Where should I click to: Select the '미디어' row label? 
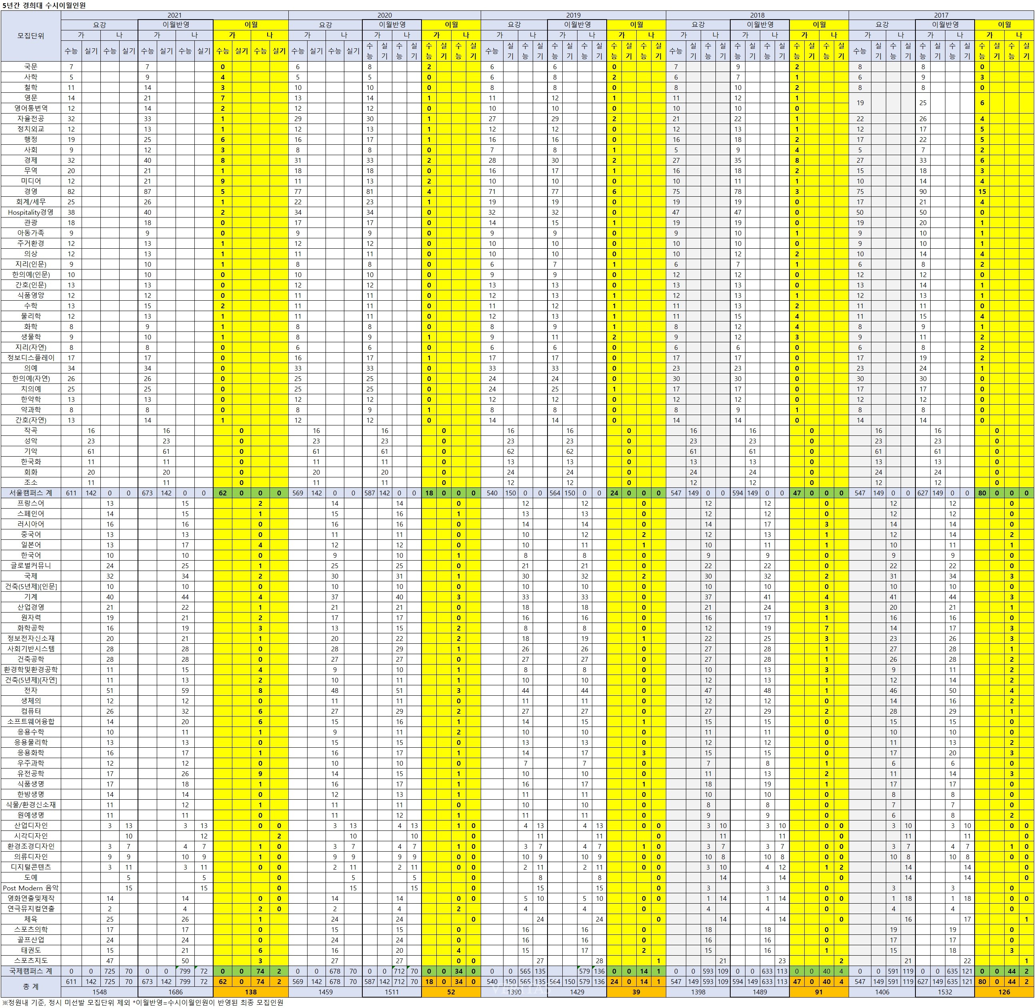click(31, 181)
